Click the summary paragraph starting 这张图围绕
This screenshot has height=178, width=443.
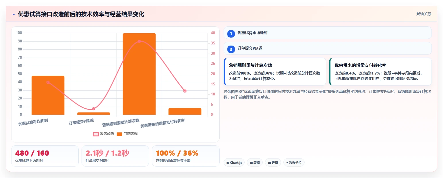(x=327, y=94)
